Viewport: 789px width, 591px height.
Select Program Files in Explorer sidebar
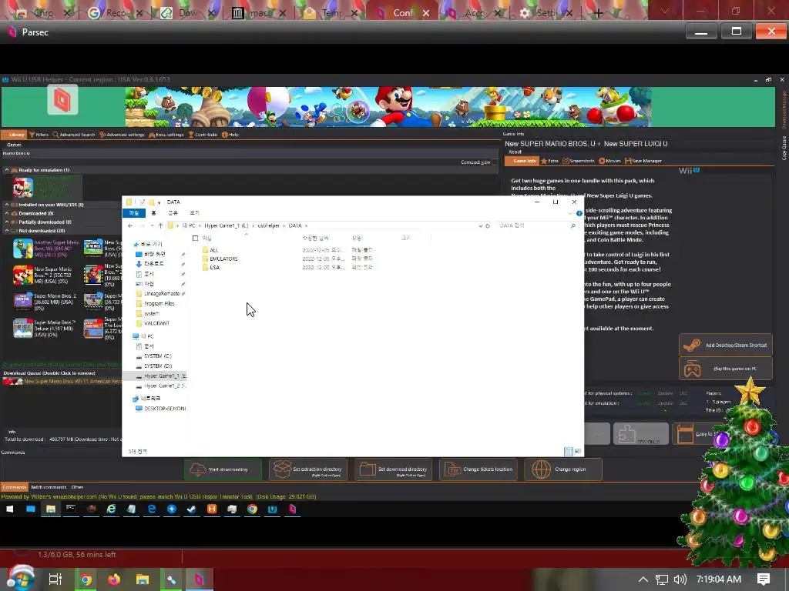coord(159,303)
